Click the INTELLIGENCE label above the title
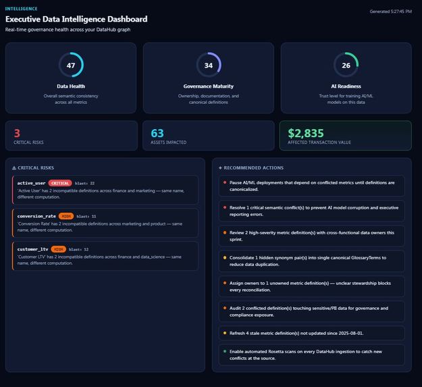 click(x=21, y=9)
